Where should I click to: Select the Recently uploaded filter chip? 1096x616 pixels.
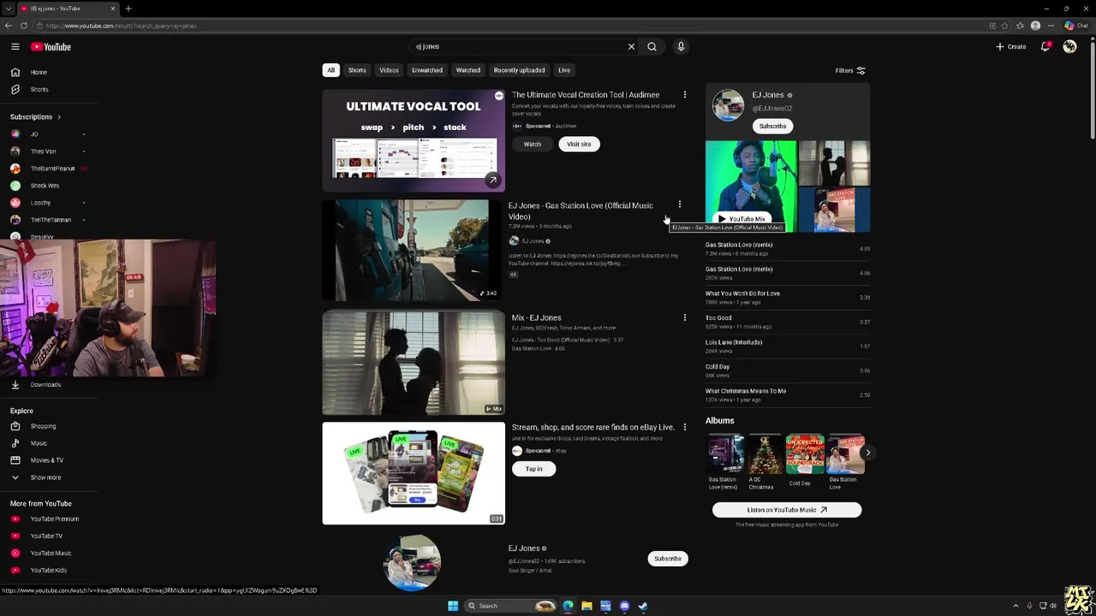[x=519, y=70]
